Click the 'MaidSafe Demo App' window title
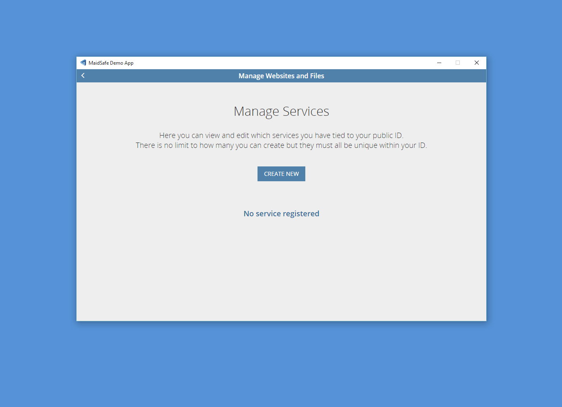This screenshot has width=562, height=407. click(x=111, y=63)
